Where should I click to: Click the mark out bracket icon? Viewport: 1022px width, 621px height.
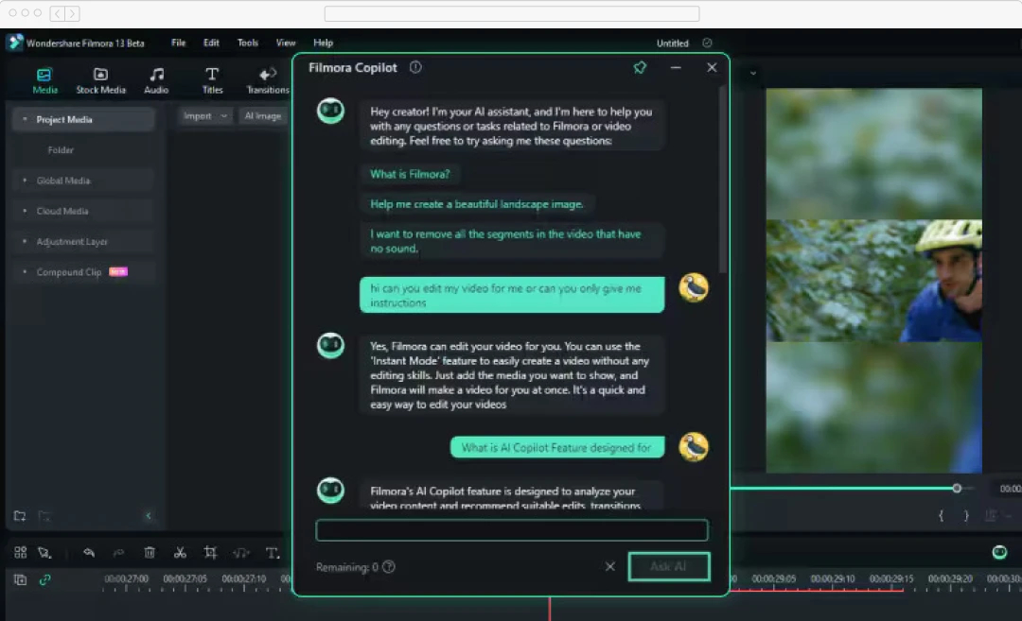pyautogui.click(x=966, y=515)
